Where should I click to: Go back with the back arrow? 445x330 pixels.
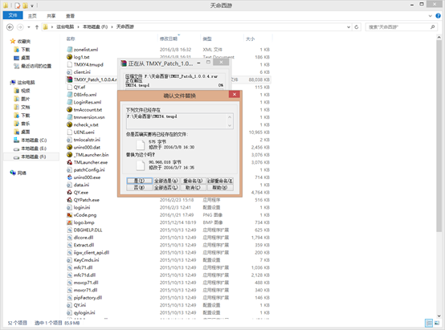10,27
